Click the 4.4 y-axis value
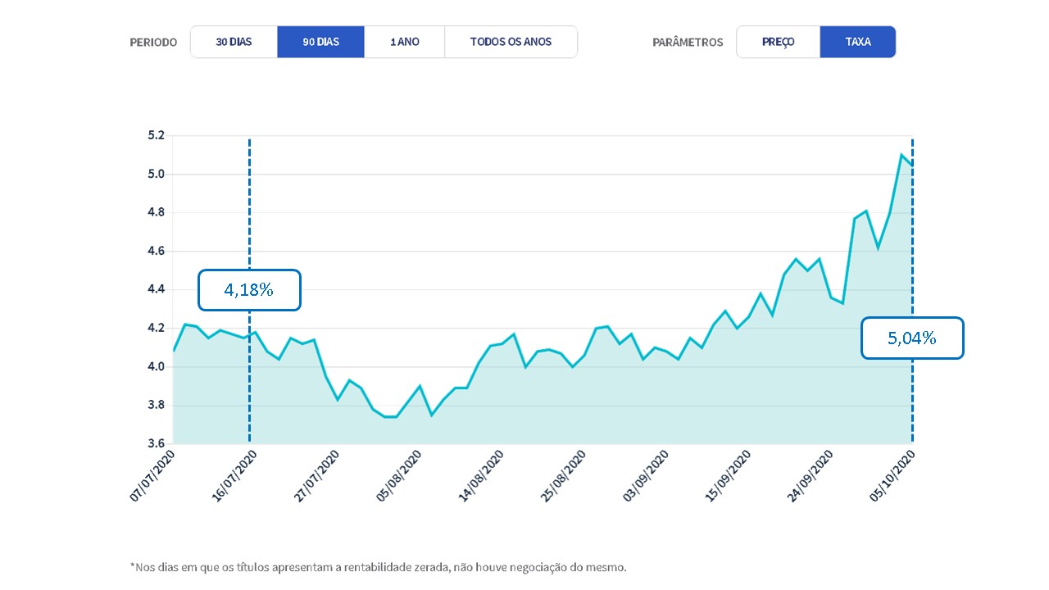Image resolution: width=1049 pixels, height=590 pixels. pyautogui.click(x=157, y=289)
